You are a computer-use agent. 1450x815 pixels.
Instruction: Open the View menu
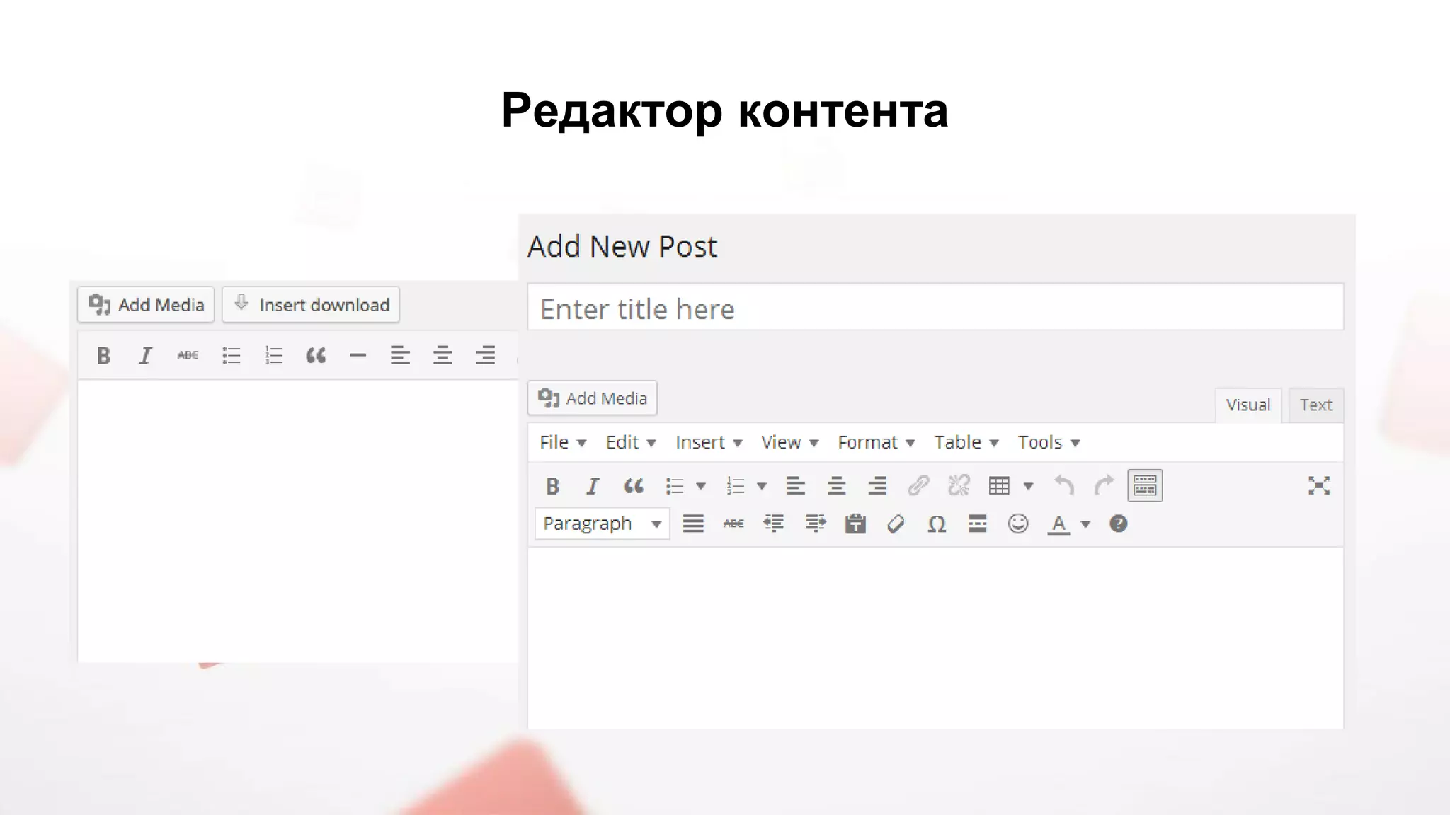[x=790, y=442]
